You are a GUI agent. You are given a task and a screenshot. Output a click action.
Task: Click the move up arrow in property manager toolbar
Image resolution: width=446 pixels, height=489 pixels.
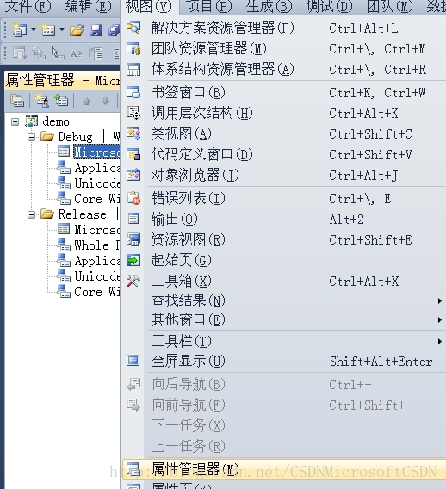[87, 101]
